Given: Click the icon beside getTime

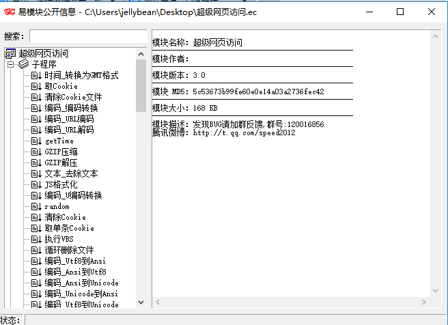Looking at the screenshot, I should pyautogui.click(x=36, y=141).
